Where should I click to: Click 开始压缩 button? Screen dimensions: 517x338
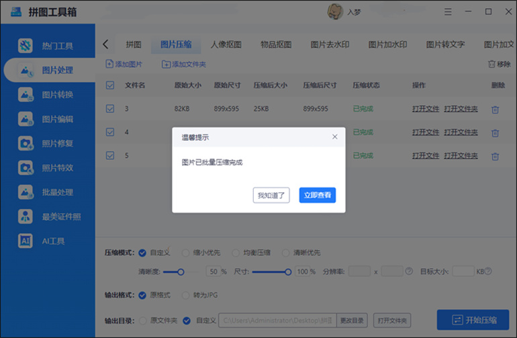[473, 320]
